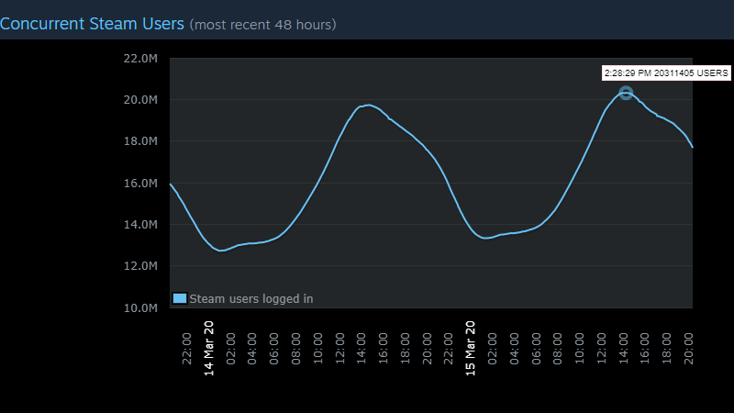Select the "15 Mar 20" date label
This screenshot has width=734, height=413.
click(x=470, y=348)
